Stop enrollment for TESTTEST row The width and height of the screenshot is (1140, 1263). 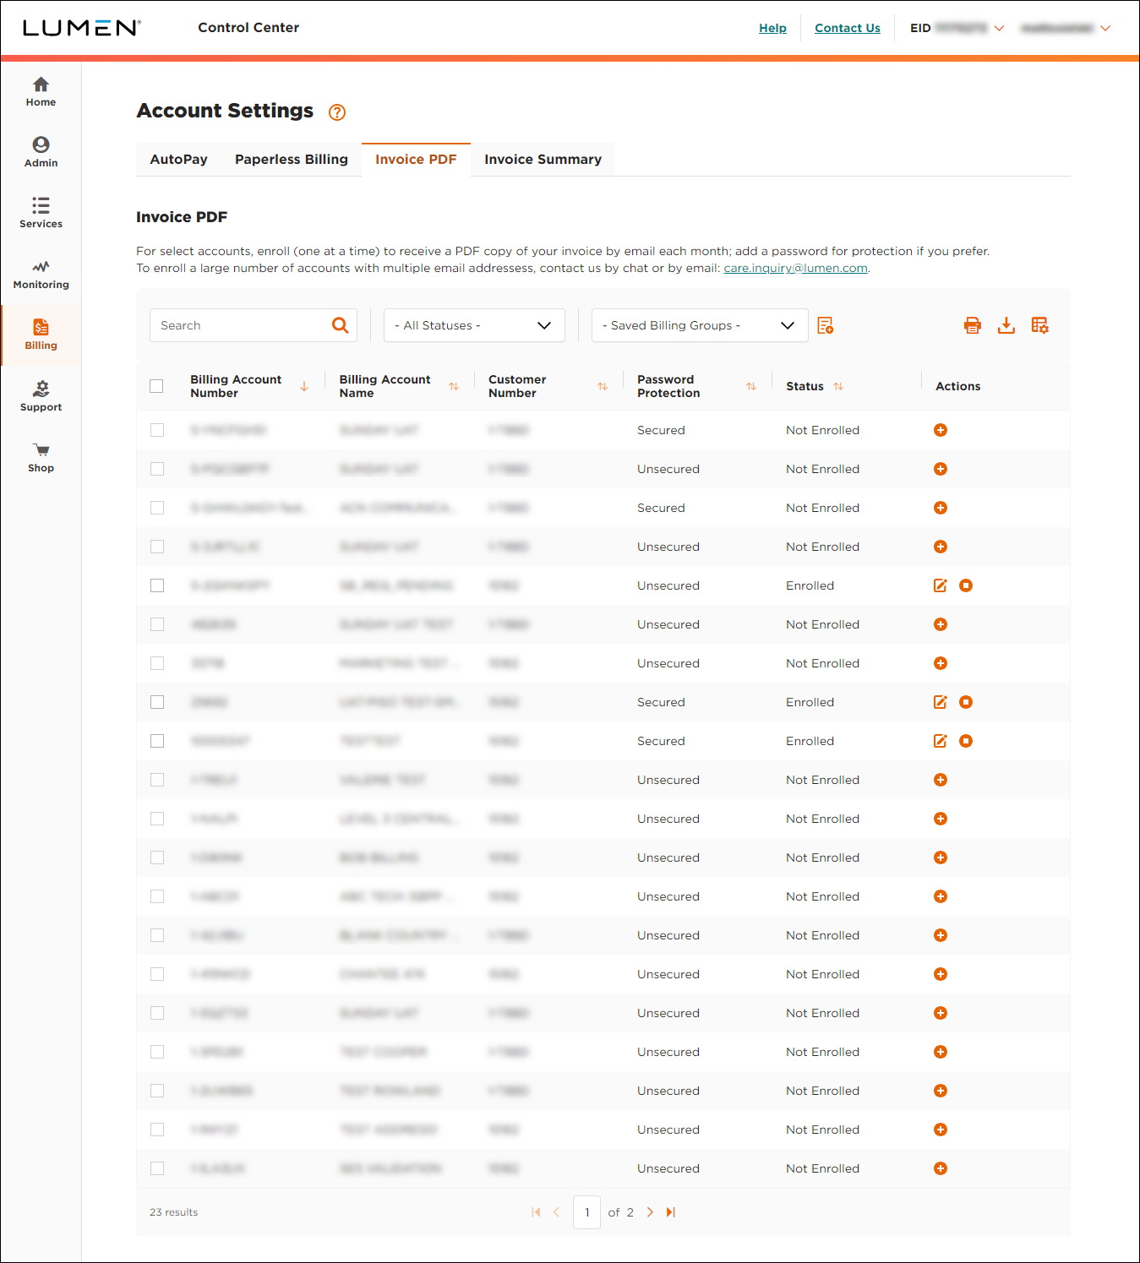tap(966, 741)
